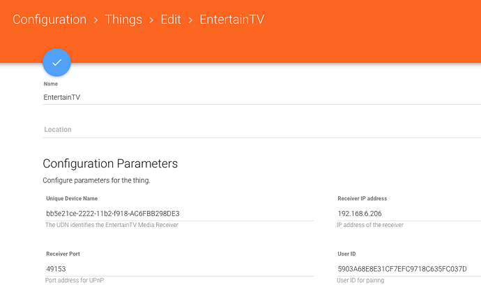Open Things in the breadcrumb header
This screenshot has width=481, height=294.
123,19
